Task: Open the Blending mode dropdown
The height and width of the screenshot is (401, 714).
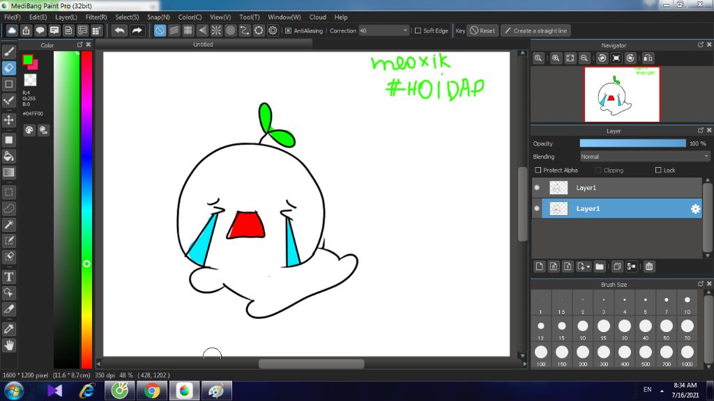Action: tap(644, 157)
